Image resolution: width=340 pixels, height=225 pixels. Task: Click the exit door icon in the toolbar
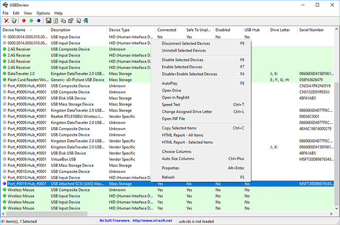coord(86,21)
